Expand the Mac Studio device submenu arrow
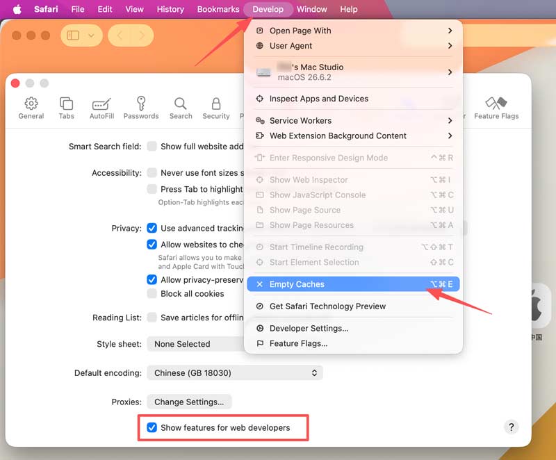 coord(450,72)
